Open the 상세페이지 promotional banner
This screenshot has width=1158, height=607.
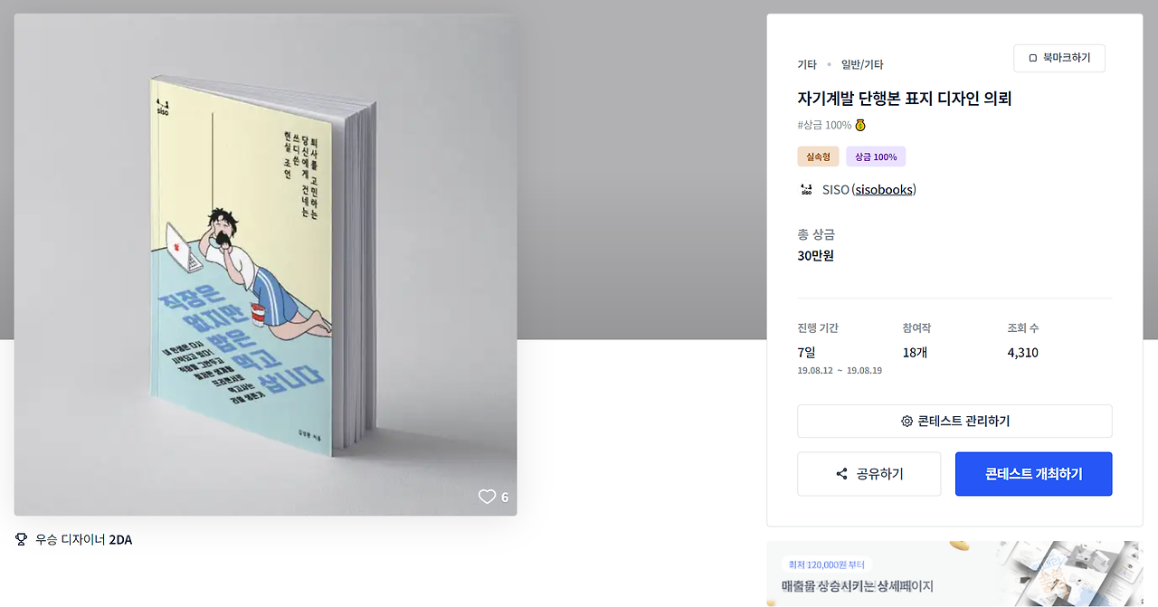(954, 574)
